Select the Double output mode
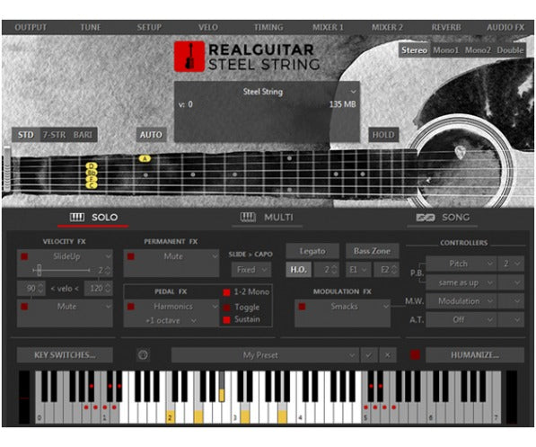Screen dimensions: 536x447 [510, 50]
